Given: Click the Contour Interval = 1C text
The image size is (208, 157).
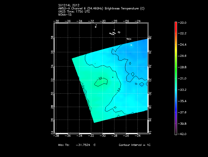Looking at the screenshot, I should [135, 145].
